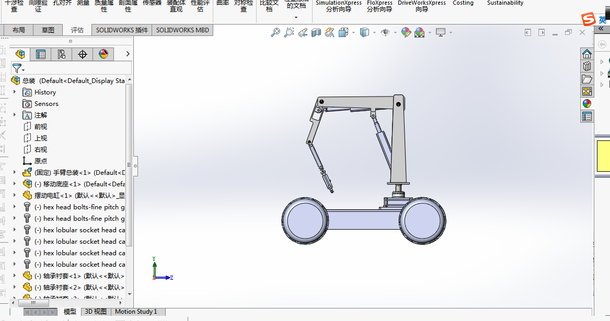Open Costing tool
Viewport: 610px width, 321px height.
(x=463, y=3)
